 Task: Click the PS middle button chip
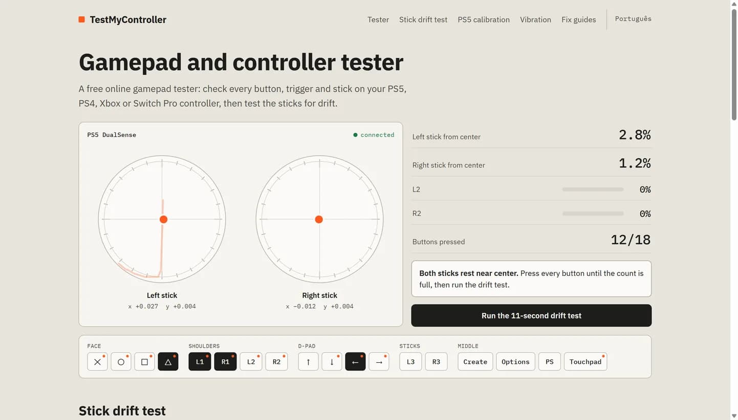pos(550,362)
